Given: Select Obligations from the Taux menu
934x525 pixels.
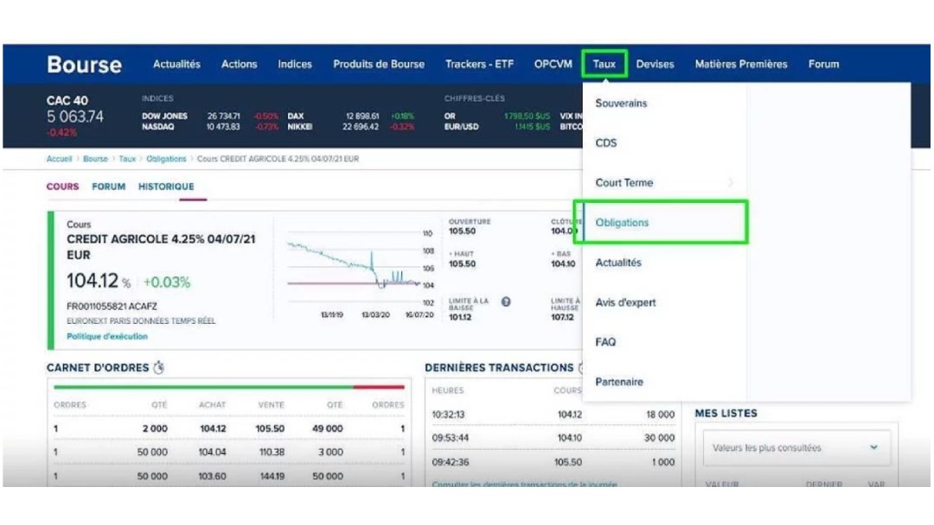Looking at the screenshot, I should point(622,223).
